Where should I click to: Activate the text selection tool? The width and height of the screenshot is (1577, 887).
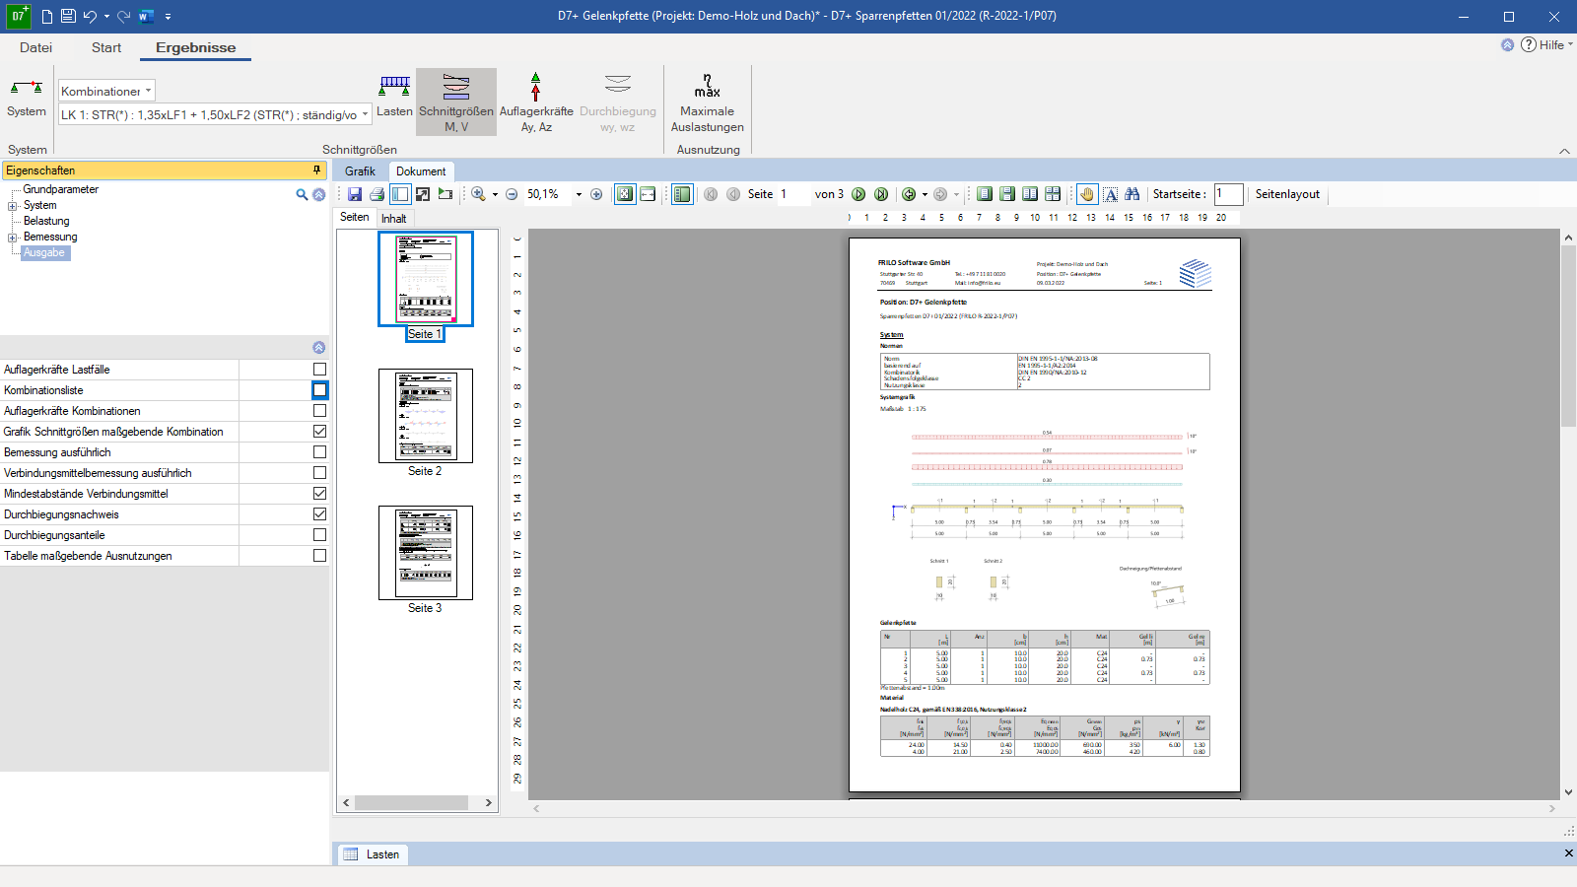coord(1111,194)
